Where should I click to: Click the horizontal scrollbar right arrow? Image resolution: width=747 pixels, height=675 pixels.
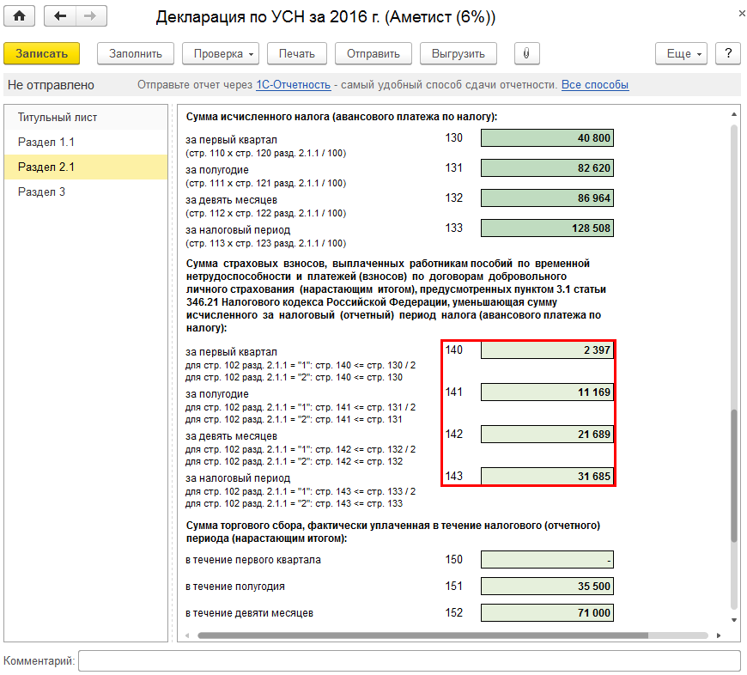(719, 635)
